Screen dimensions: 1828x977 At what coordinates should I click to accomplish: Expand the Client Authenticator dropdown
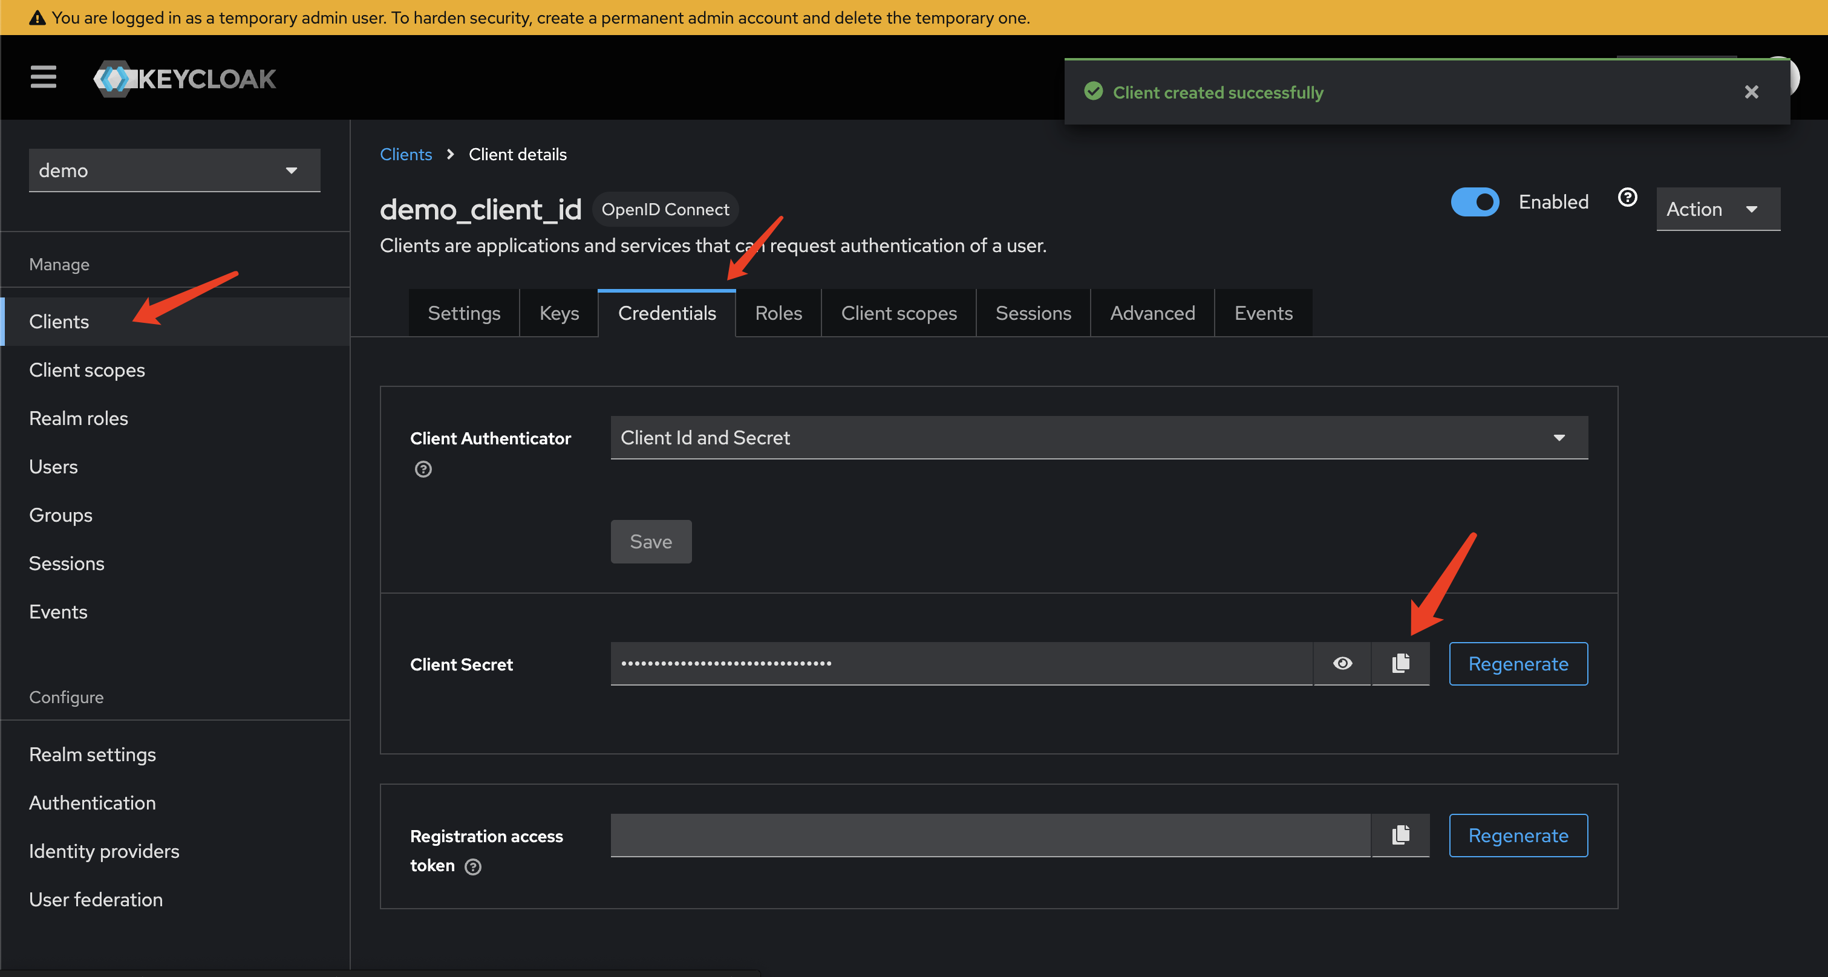tap(1099, 438)
